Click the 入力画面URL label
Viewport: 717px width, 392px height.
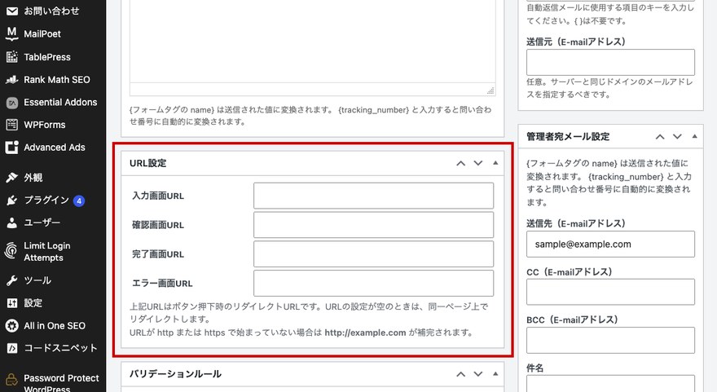click(x=158, y=196)
